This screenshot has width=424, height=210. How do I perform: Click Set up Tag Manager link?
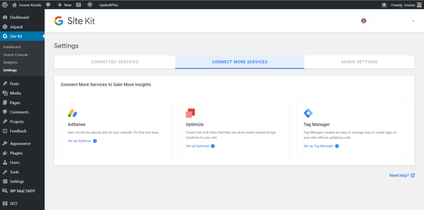(x=319, y=146)
